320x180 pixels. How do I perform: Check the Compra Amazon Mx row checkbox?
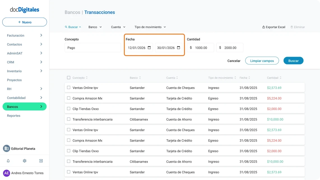click(68, 98)
